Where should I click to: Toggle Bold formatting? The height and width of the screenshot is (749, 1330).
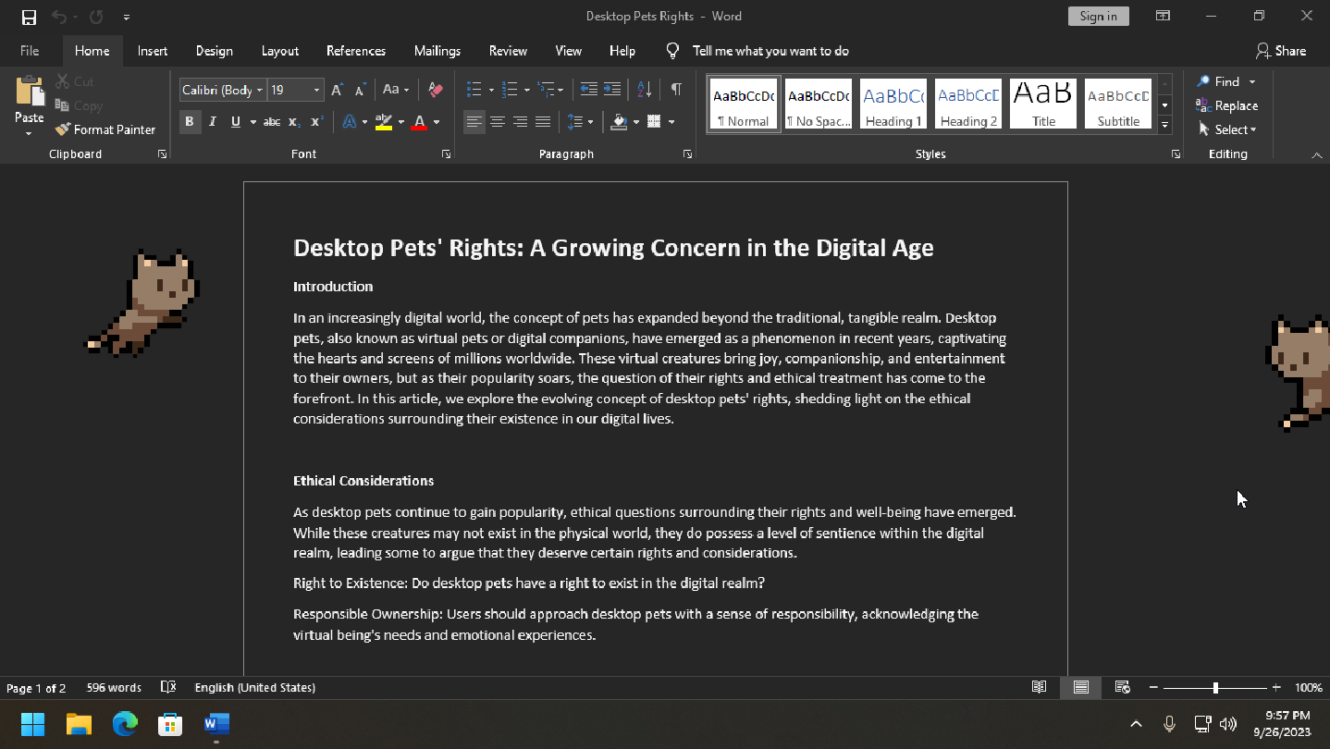[x=190, y=121]
